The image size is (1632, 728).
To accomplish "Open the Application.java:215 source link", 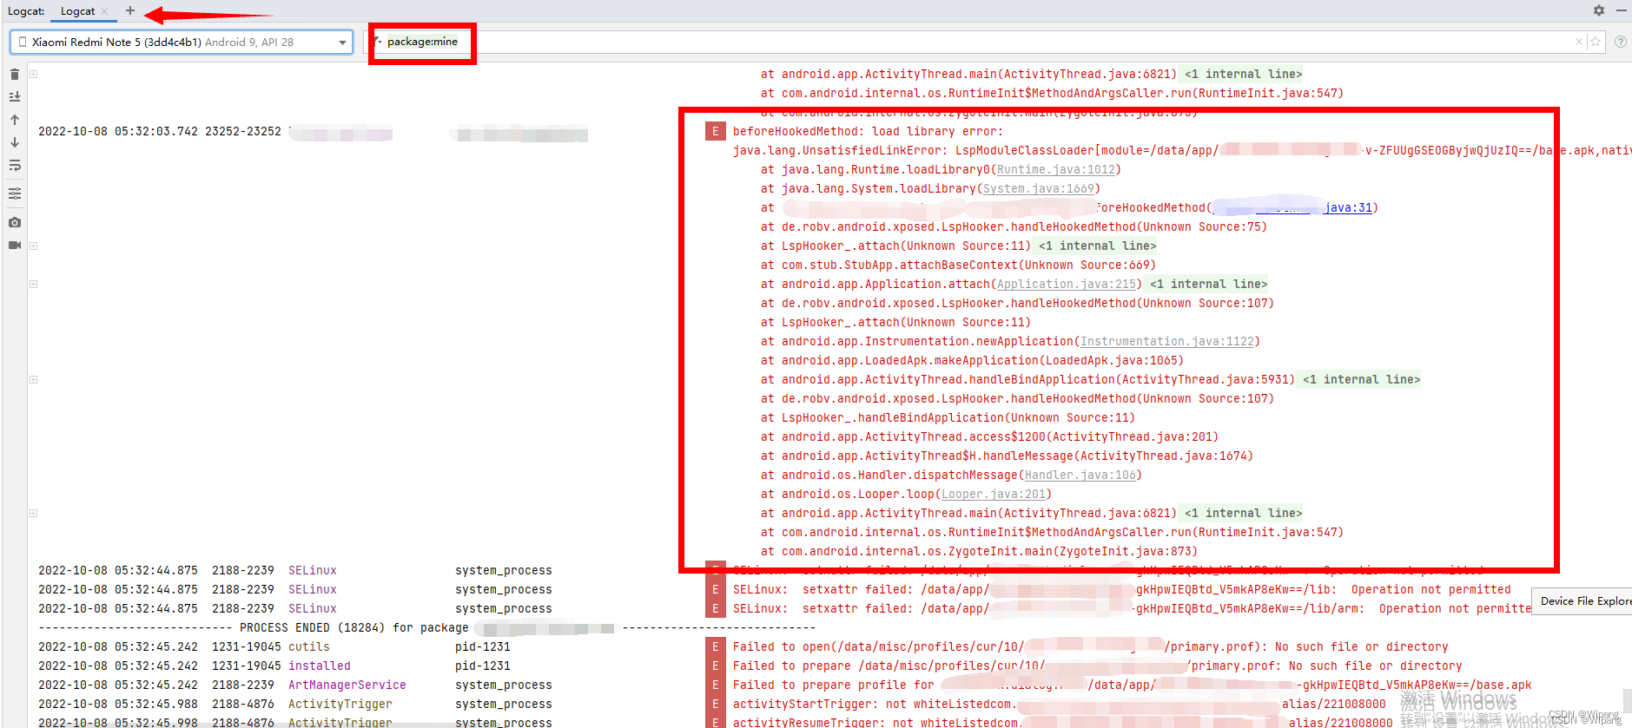I will pyautogui.click(x=1066, y=284).
